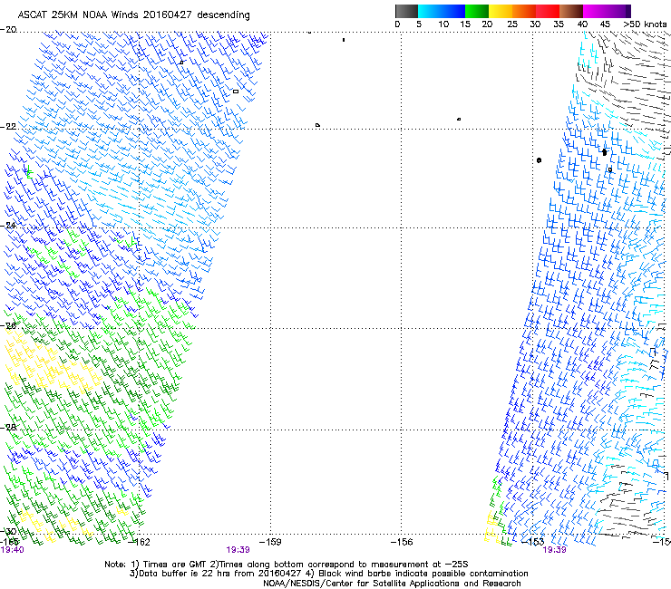This screenshot has width=671, height=589.
Task: Click the NOAA/NESDIS credit line
Action: (x=392, y=584)
